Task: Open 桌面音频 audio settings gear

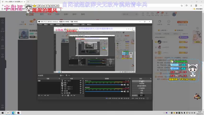Action: point(128,91)
